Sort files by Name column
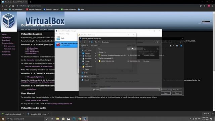The height and width of the screenshot is (121, 215). point(100,49)
